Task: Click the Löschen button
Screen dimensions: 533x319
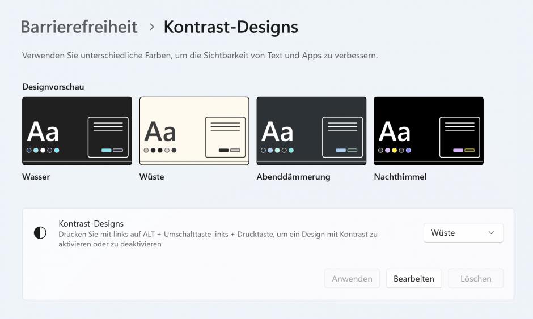Action: coord(476,278)
